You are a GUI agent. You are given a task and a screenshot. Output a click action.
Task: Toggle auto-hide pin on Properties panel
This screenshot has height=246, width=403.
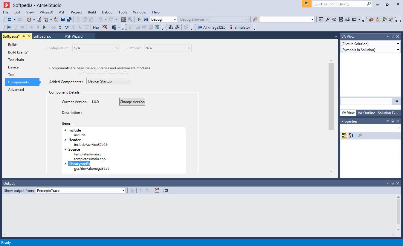393,121
